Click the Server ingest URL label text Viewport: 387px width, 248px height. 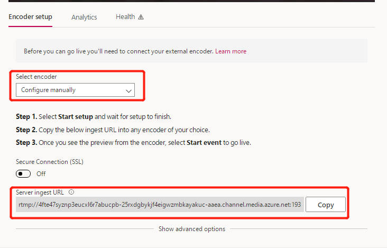click(40, 192)
